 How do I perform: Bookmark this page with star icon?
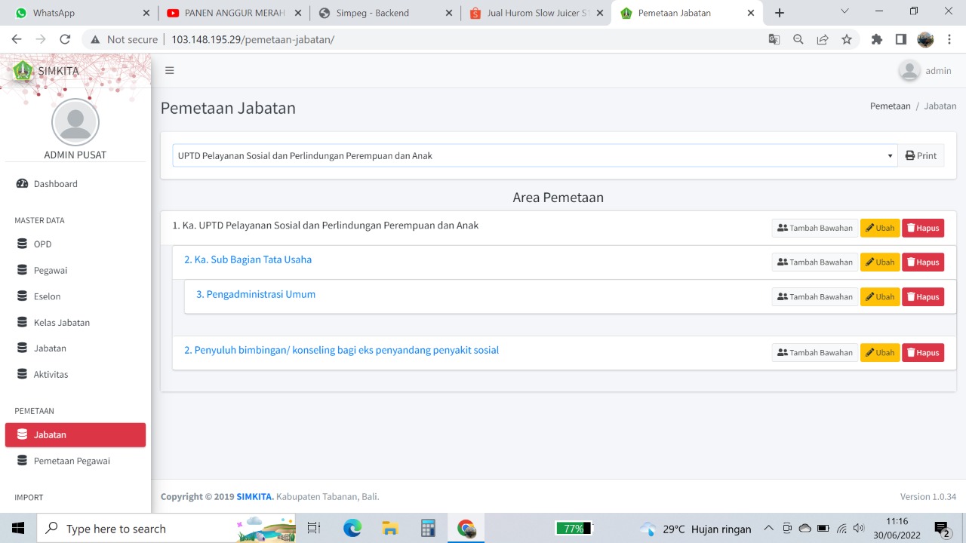(x=847, y=39)
